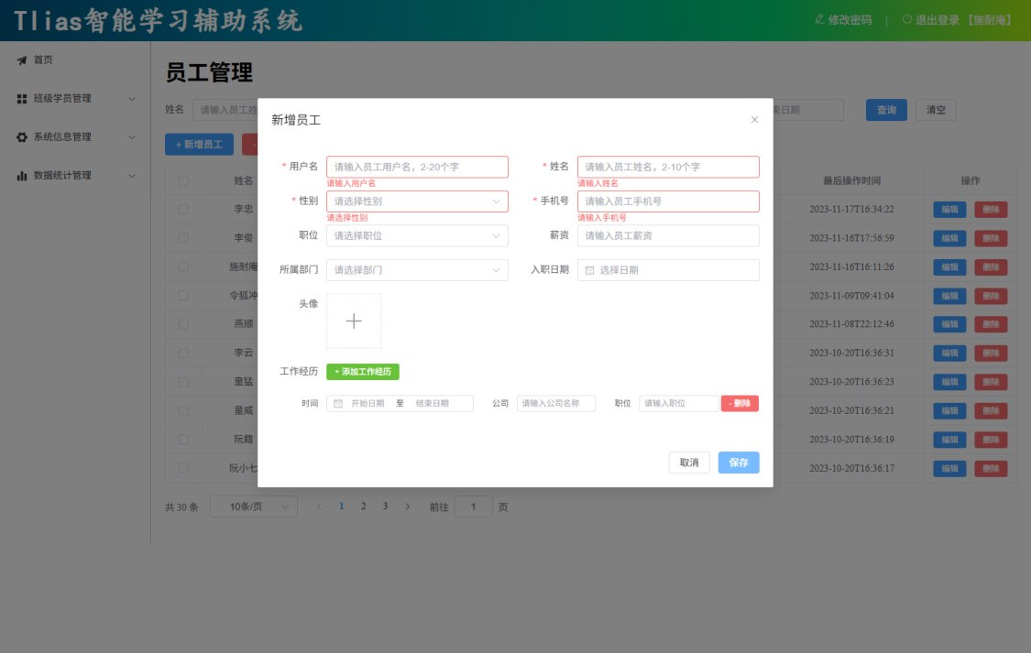1031x653 pixels.
Task: Click the 开始日期 start date field
Action: click(x=367, y=403)
